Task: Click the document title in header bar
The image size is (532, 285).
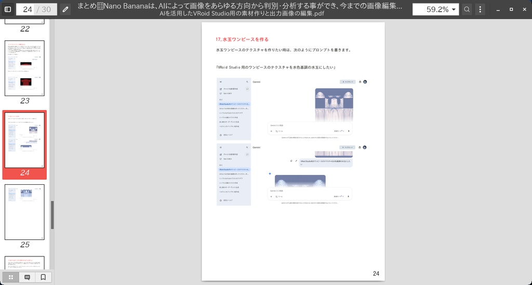Action: coord(240,6)
